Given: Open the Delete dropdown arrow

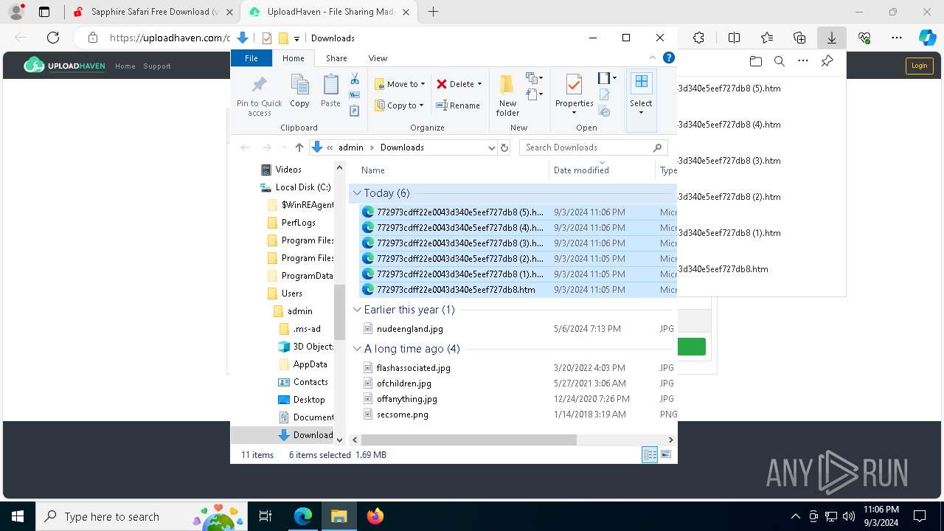Looking at the screenshot, I should [479, 84].
